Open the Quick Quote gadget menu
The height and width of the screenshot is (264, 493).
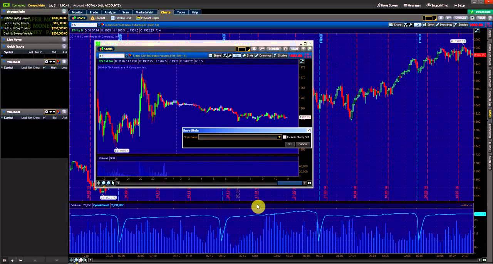click(x=64, y=47)
